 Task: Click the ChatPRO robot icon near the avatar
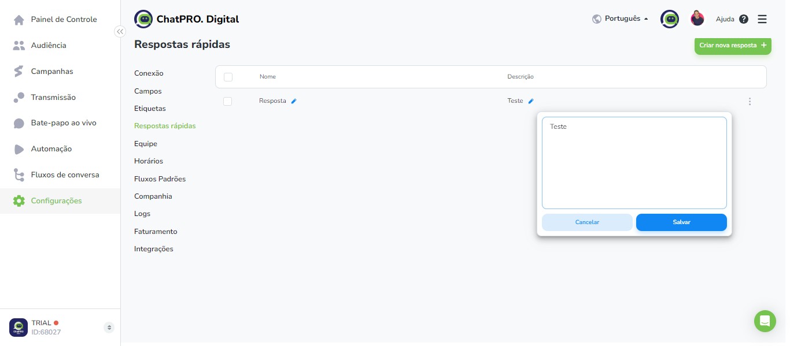[670, 19]
